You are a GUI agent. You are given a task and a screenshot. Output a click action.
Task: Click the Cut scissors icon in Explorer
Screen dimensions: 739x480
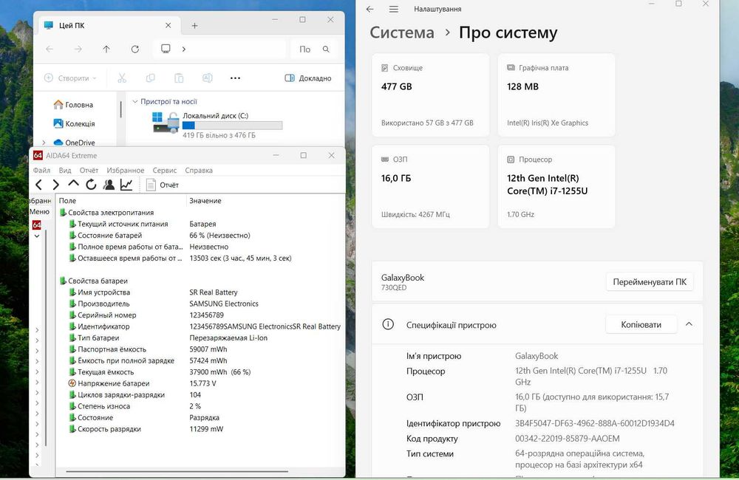click(122, 78)
